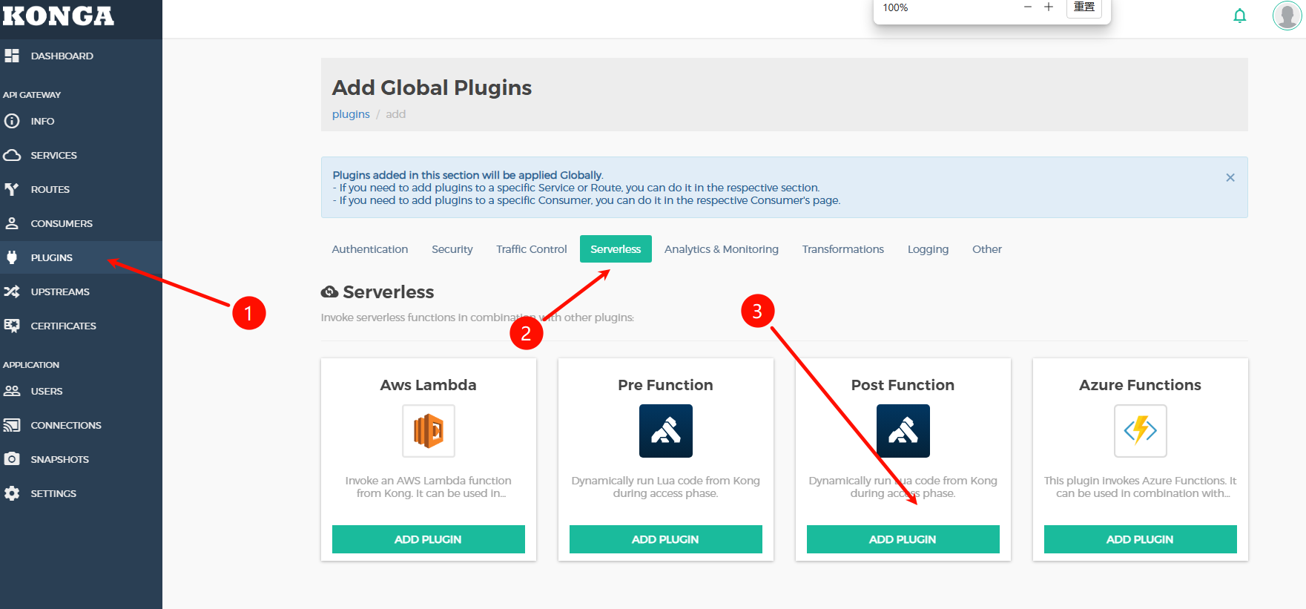Open Settings in the sidebar
The height and width of the screenshot is (609, 1306).
[53, 493]
